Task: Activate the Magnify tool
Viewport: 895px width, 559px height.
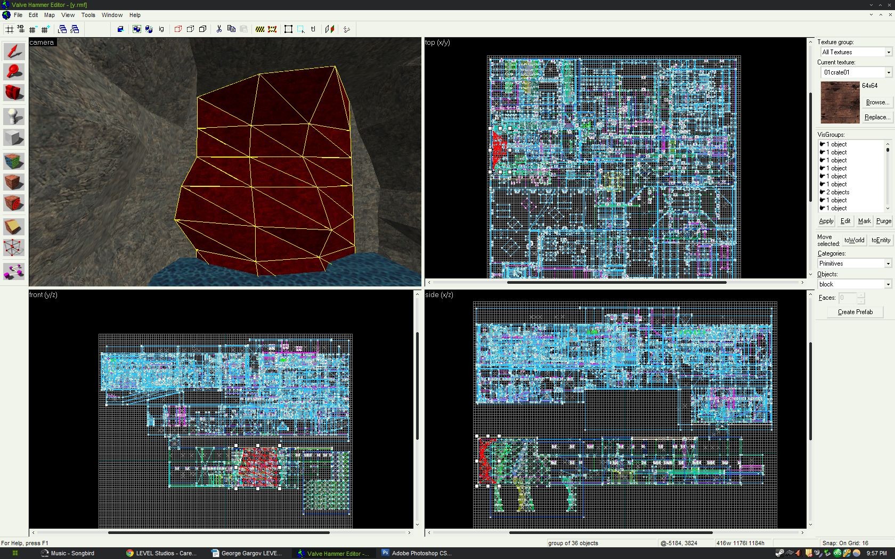Action: tap(14, 72)
